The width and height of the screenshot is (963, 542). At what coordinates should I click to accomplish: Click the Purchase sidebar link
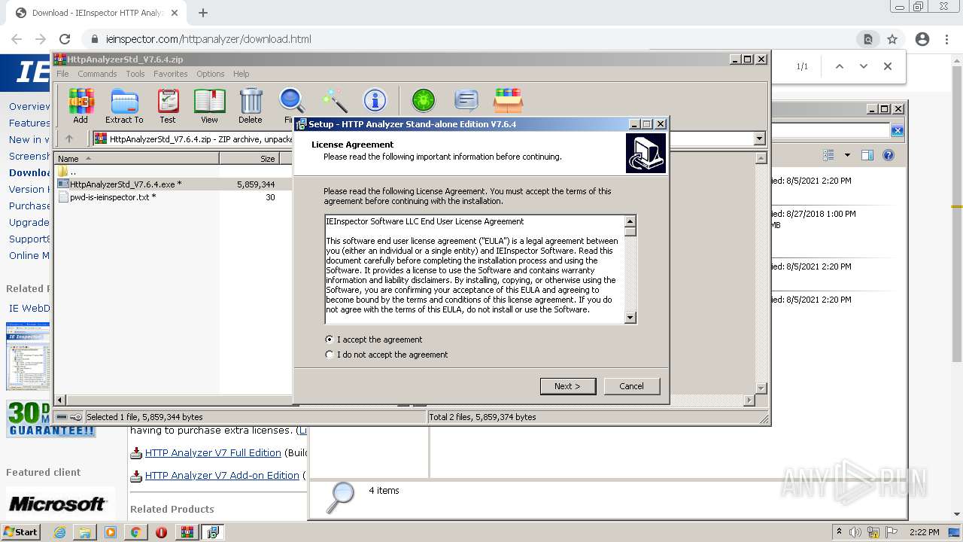29,206
